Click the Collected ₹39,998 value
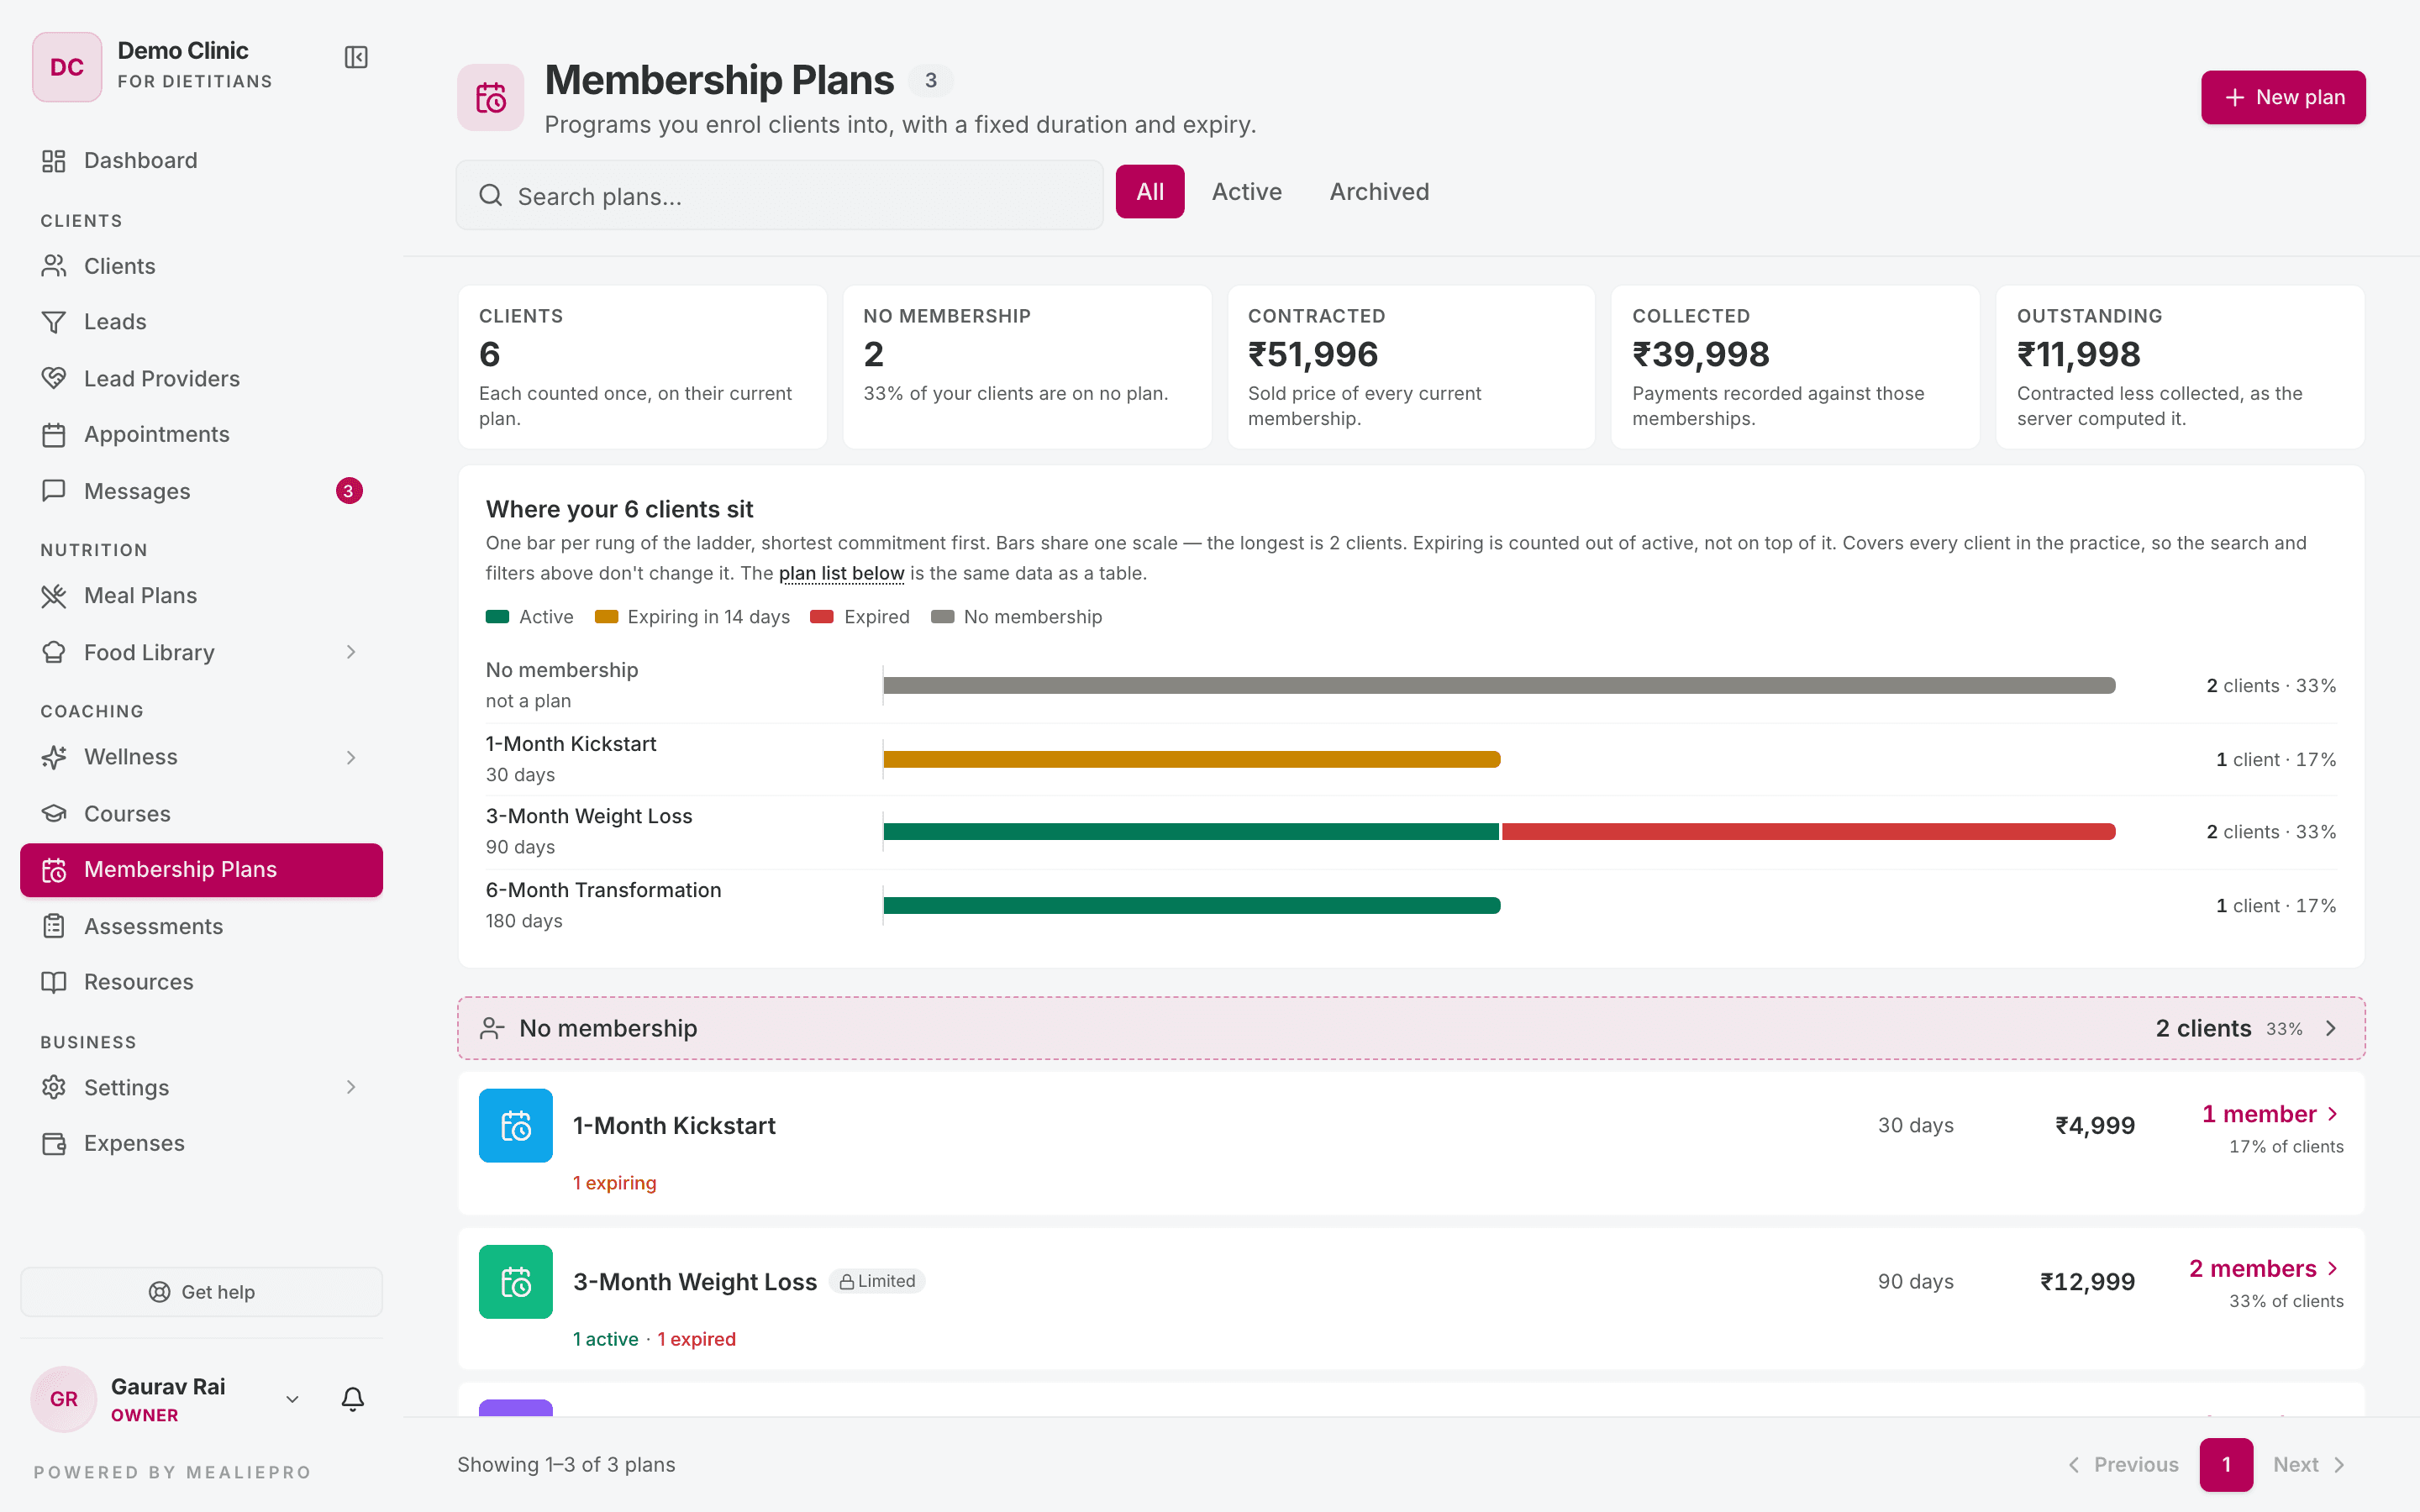This screenshot has height=1512, width=2420. click(x=1700, y=354)
